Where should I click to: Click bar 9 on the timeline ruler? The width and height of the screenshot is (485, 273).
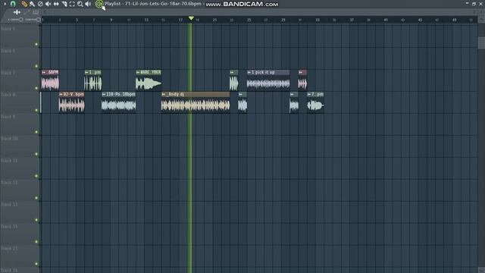tap(111, 20)
